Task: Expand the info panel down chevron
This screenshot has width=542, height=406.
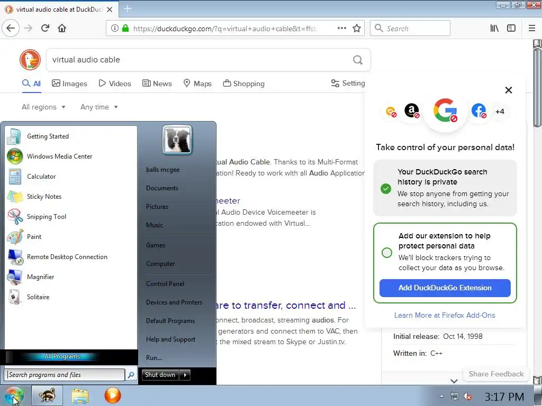Action: (454, 381)
